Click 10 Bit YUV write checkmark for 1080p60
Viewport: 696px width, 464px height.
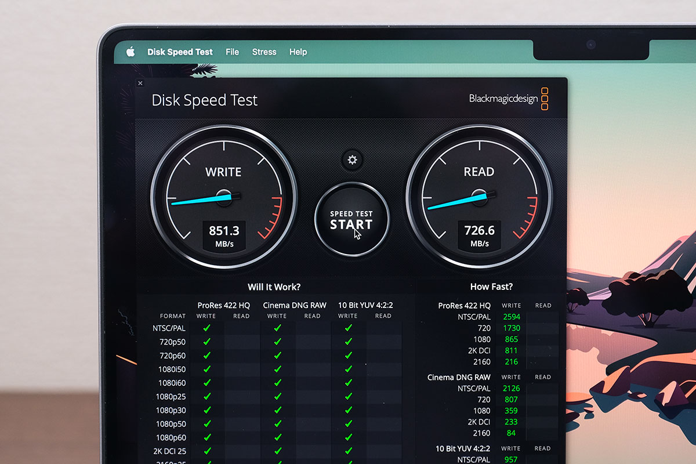pos(348,438)
